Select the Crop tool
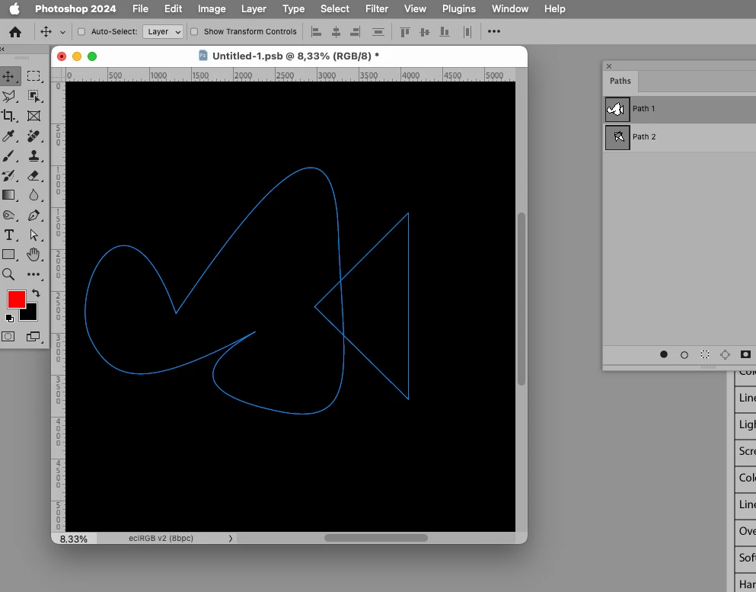This screenshot has height=592, width=756. 8,116
